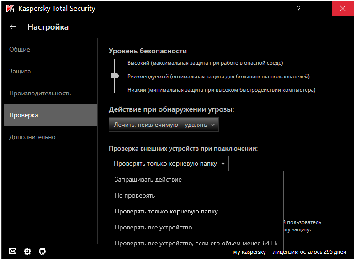Click the Kaspersky logo in title bar
Image resolution: width=355 pixels, height=260 pixels.
pyautogui.click(x=10, y=9)
